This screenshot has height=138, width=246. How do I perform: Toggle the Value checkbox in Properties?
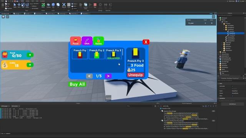click(x=233, y=96)
